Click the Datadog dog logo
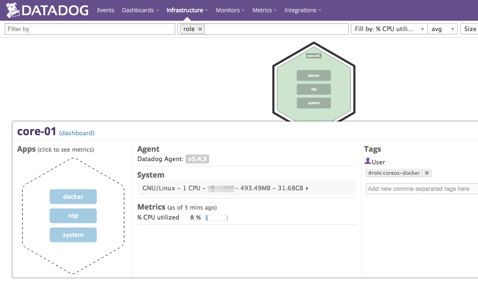The width and height of the screenshot is (478, 285). pyautogui.click(x=13, y=10)
